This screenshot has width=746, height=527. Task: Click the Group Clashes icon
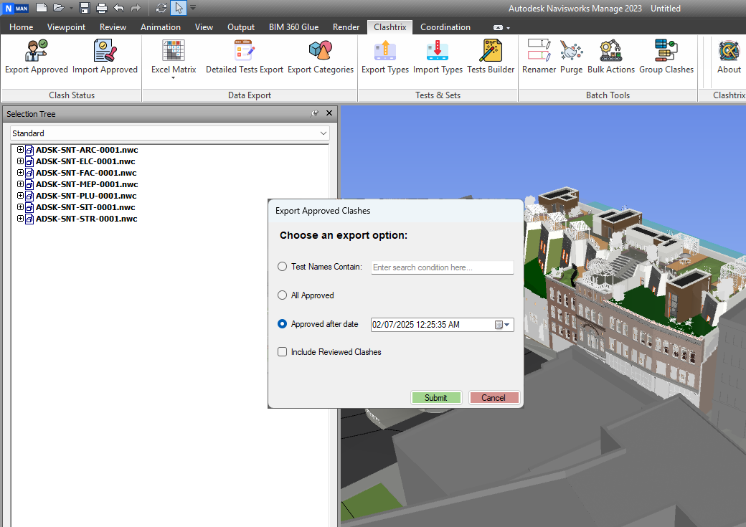[666, 50]
